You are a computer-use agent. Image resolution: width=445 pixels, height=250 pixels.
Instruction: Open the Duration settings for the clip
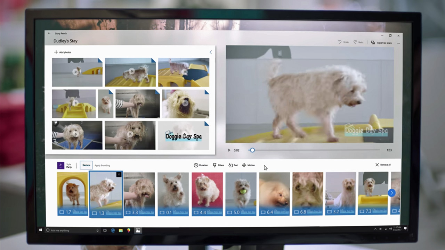pyautogui.click(x=201, y=165)
